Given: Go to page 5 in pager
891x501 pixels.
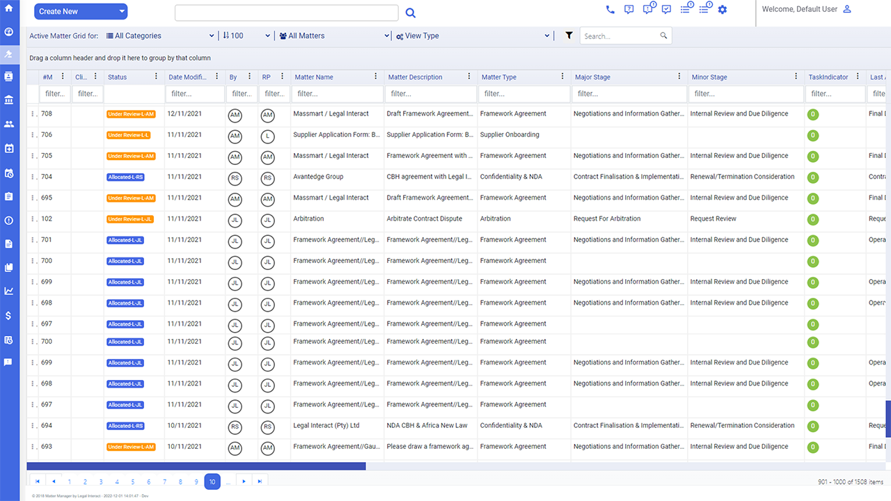Looking at the screenshot, I should point(133,482).
